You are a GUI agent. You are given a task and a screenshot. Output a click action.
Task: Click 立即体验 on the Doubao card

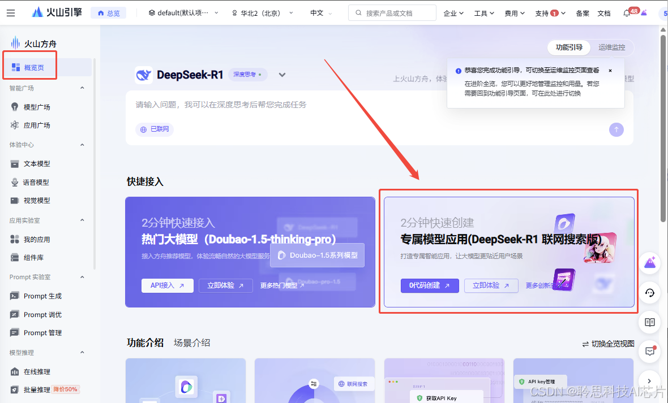click(225, 285)
